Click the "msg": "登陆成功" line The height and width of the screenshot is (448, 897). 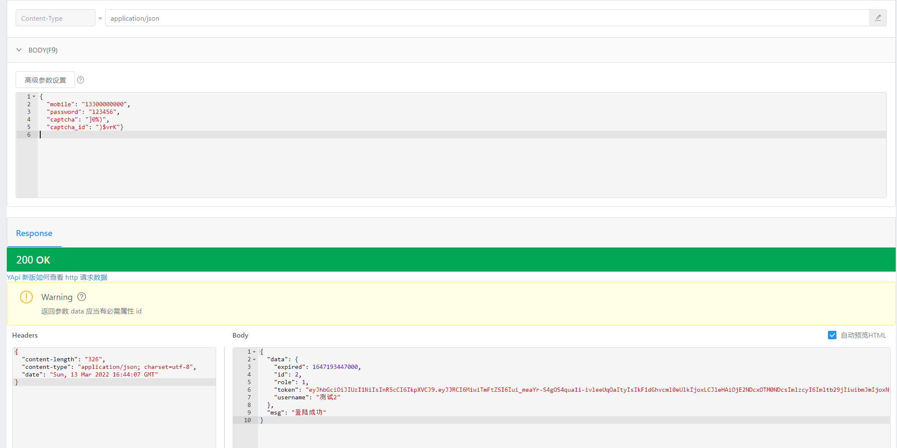(297, 412)
